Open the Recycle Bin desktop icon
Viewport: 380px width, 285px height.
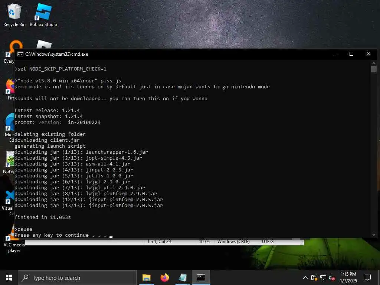click(x=14, y=15)
